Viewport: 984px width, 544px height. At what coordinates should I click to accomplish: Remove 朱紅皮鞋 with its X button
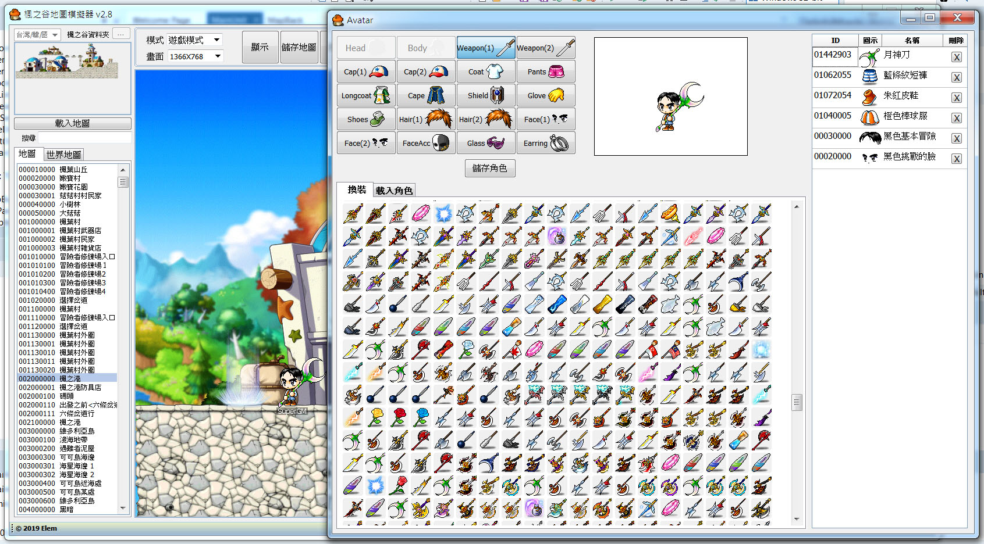pos(957,98)
